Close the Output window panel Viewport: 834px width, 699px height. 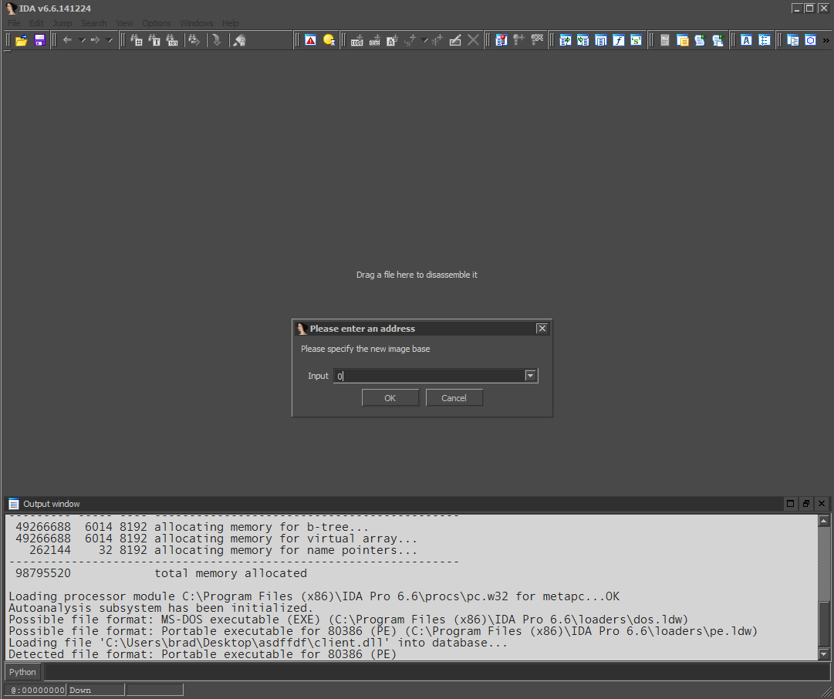point(822,503)
